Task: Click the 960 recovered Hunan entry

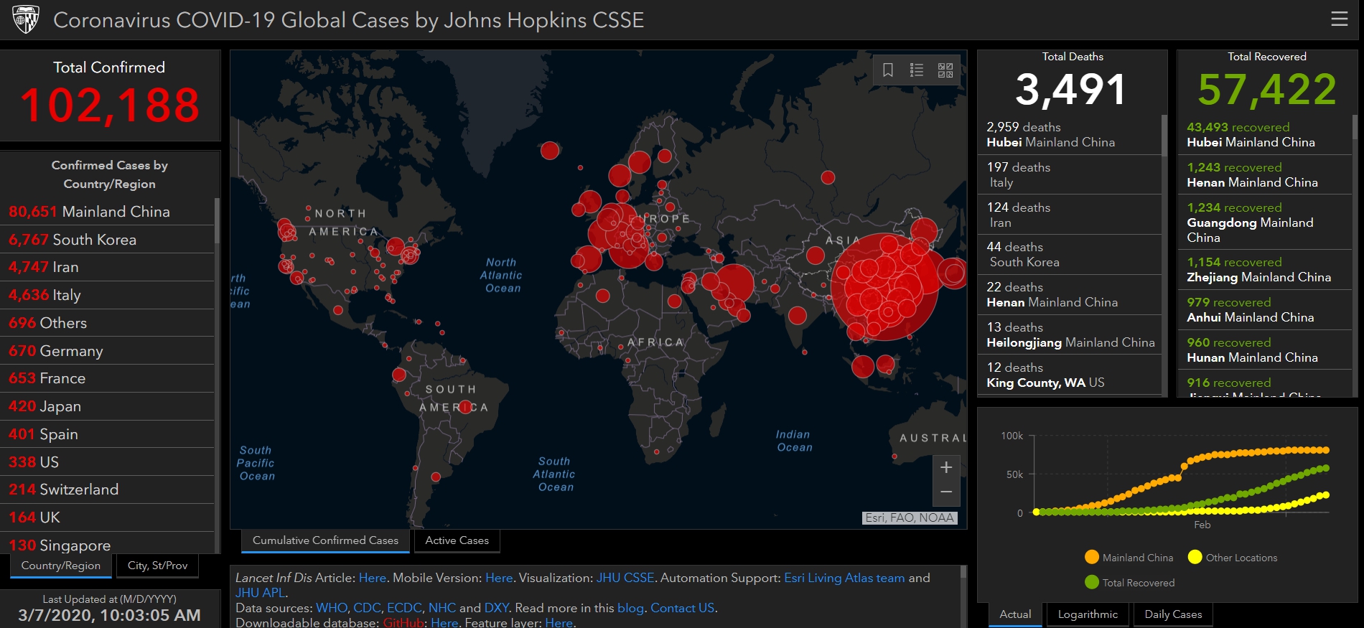Action: (x=1265, y=350)
